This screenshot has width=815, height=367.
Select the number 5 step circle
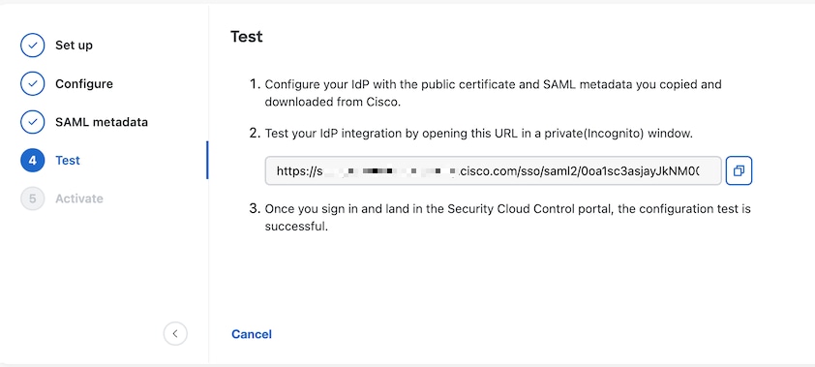pyautogui.click(x=33, y=199)
